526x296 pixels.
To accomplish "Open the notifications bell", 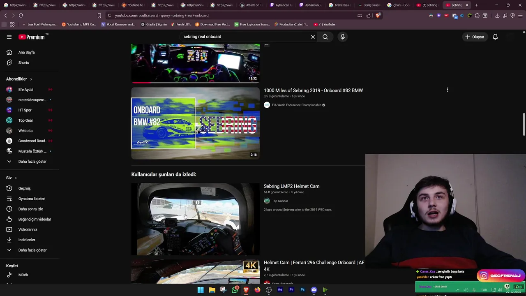I will pos(495,37).
